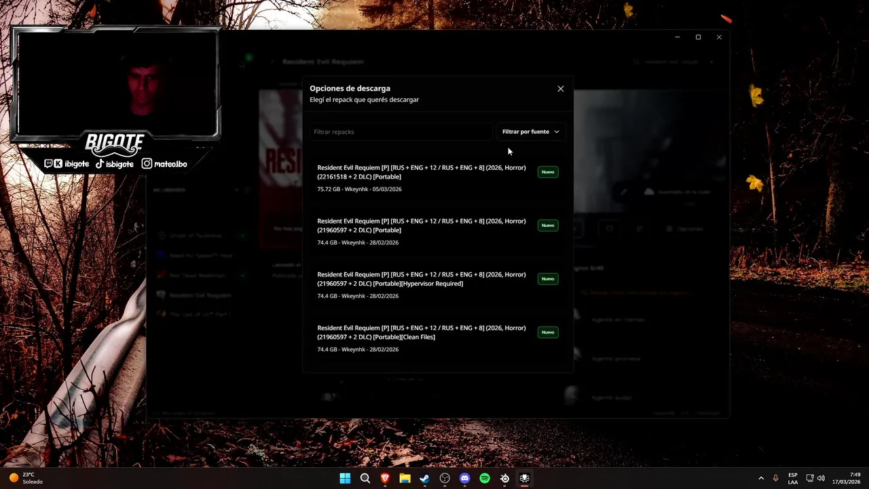Image resolution: width=869 pixels, height=489 pixels.
Task: Select the 75.72 GB repack dated 05/03/2026
Action: [x=438, y=179]
